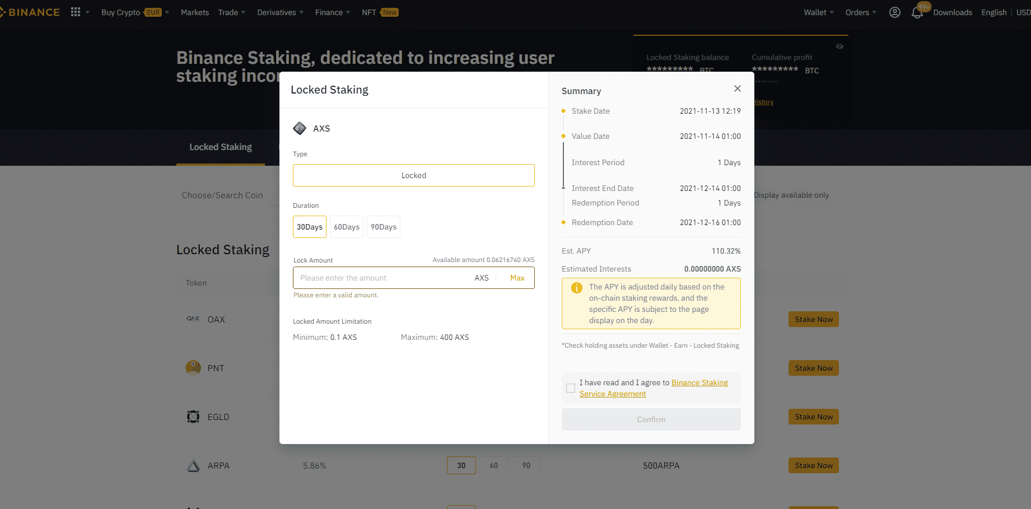The image size is (1031, 509).
Task: Click the lock amount input field
Action: (x=381, y=278)
